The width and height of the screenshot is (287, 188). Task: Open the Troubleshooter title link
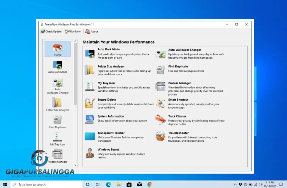[178, 133]
